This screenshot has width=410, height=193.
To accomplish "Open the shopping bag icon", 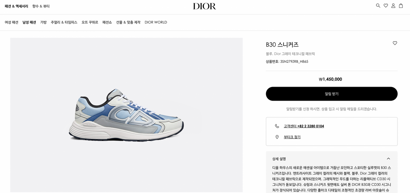I will (401, 6).
